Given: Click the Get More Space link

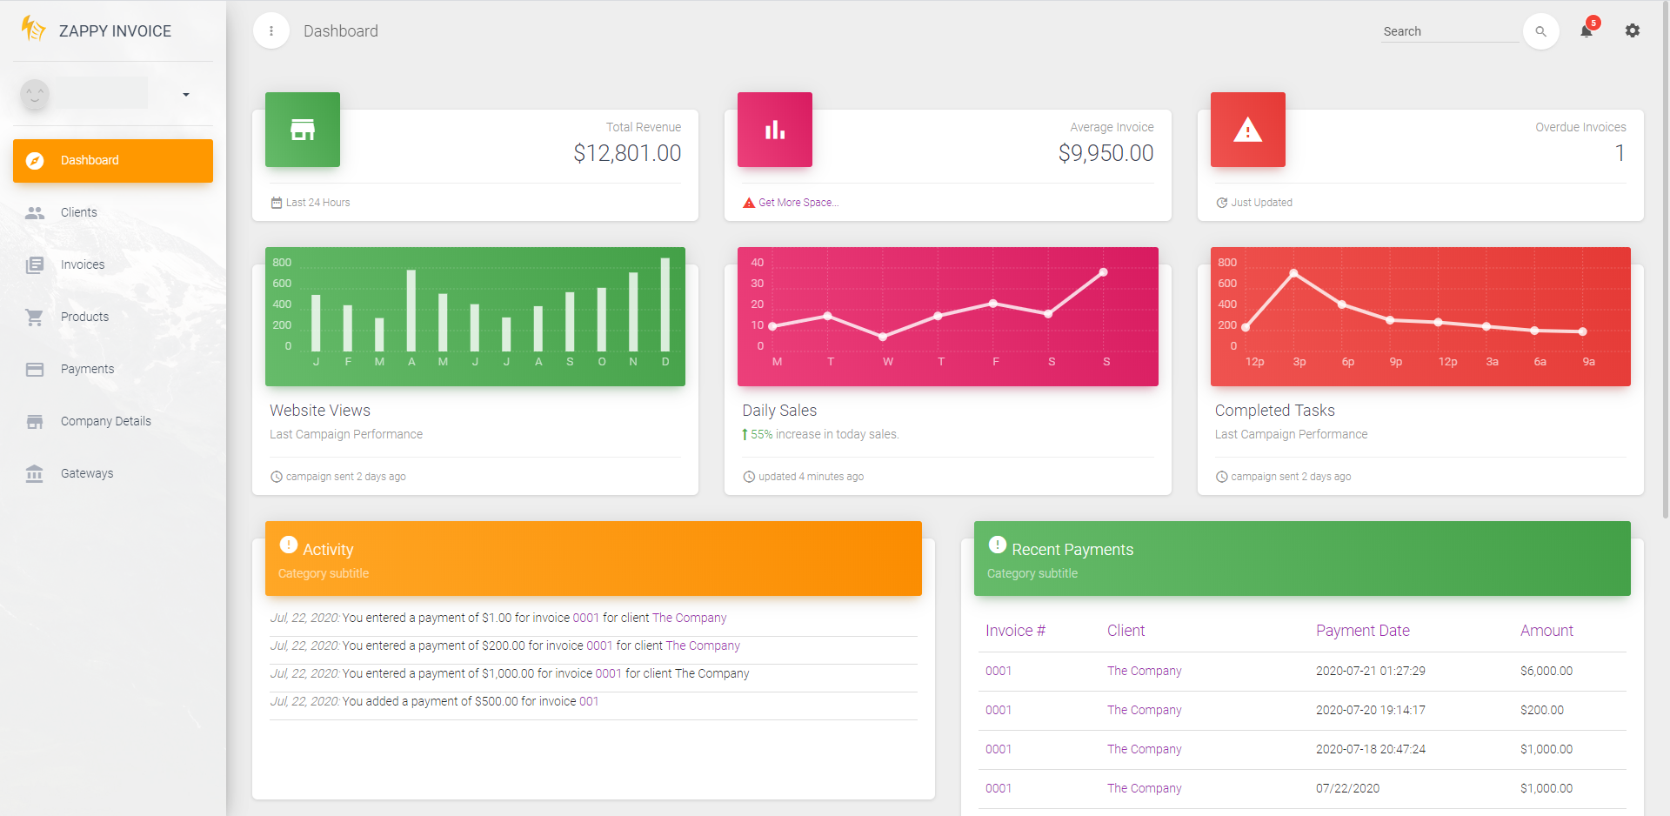Looking at the screenshot, I should [x=798, y=203].
